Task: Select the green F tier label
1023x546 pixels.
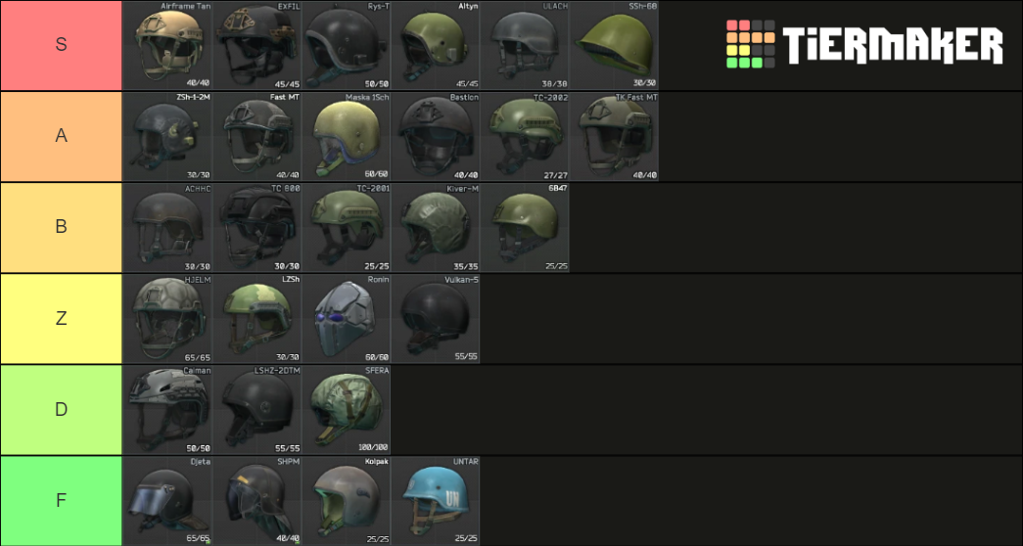Action: coord(61,500)
